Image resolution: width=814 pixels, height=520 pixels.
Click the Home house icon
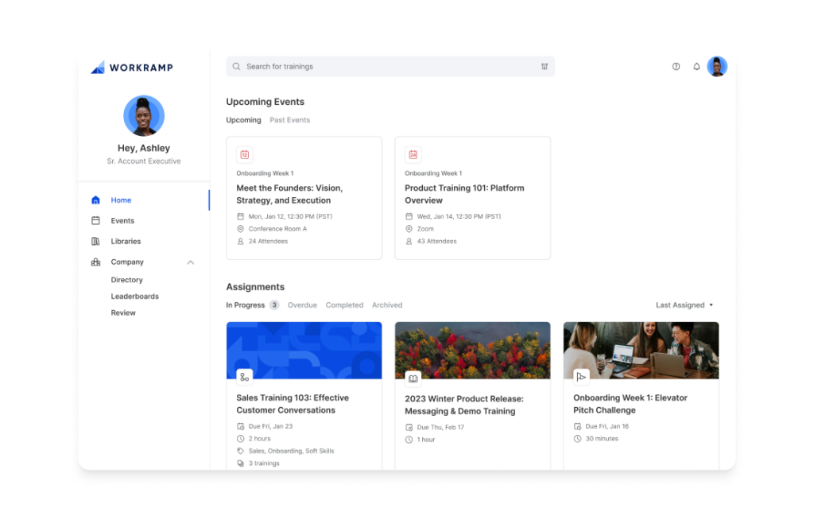tap(95, 200)
